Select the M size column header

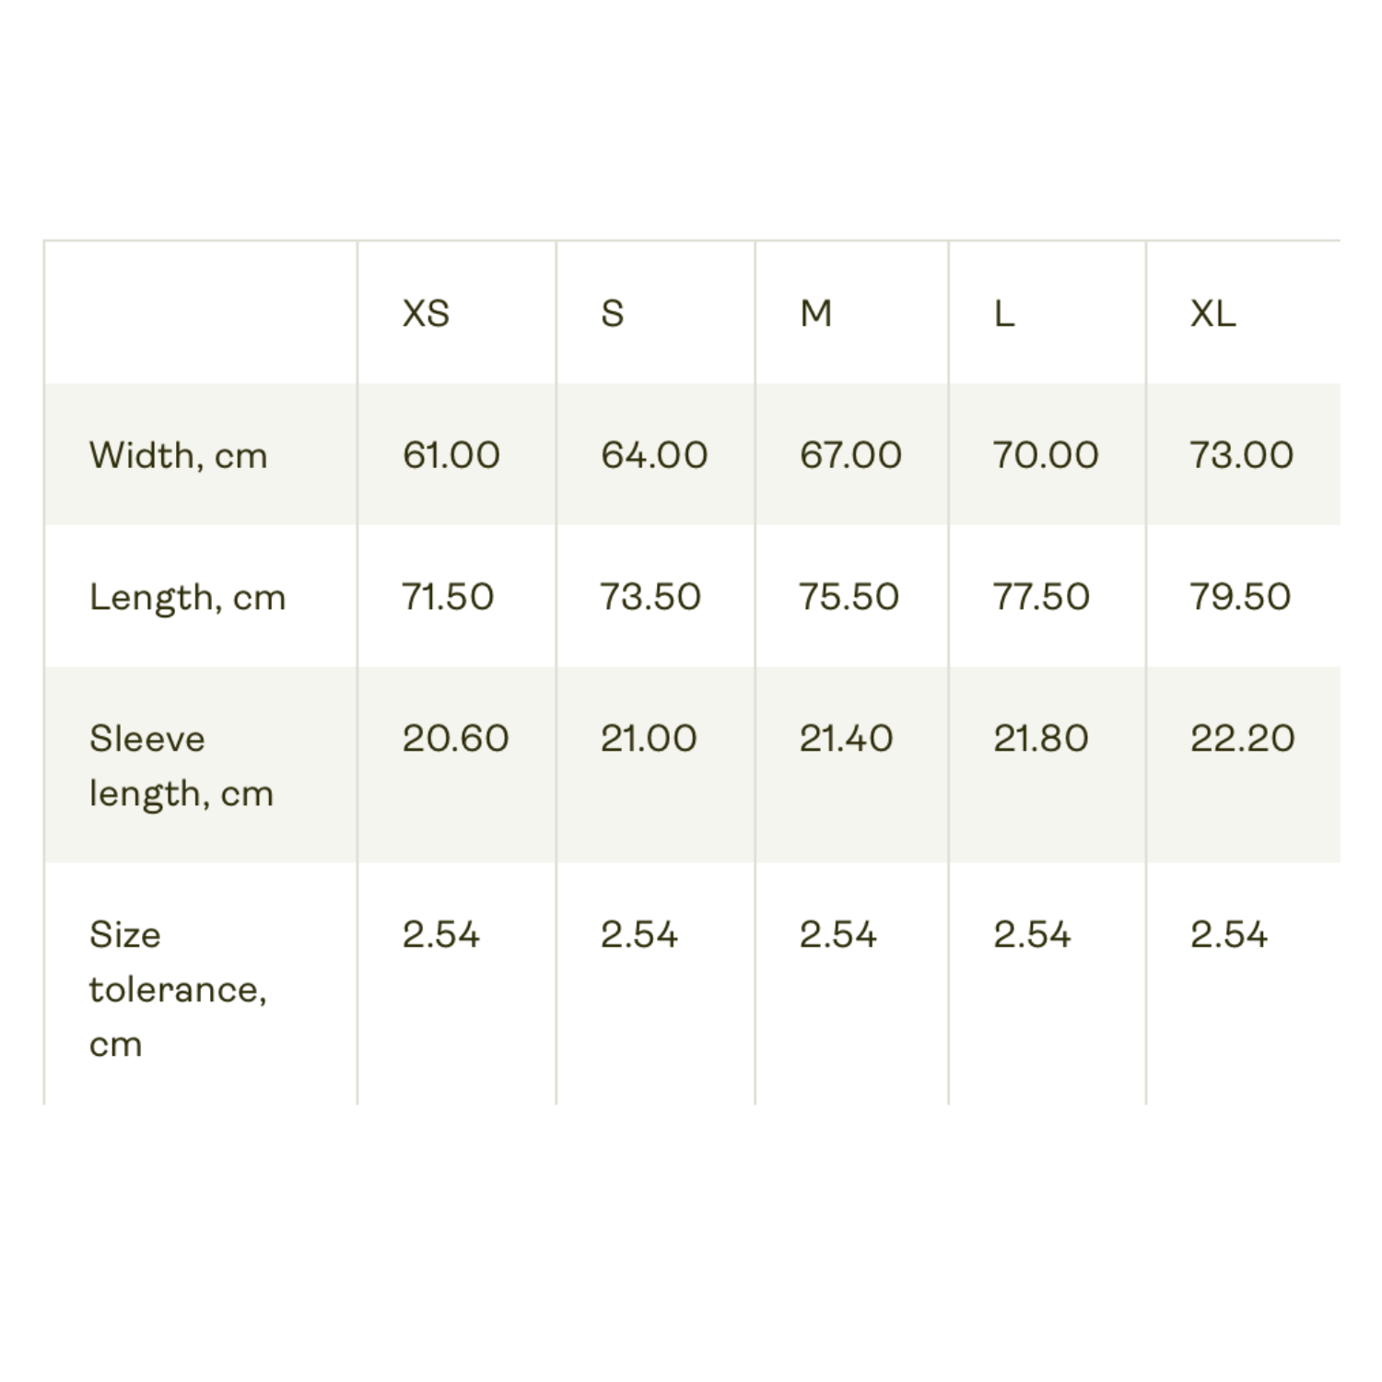pyautogui.click(x=816, y=314)
